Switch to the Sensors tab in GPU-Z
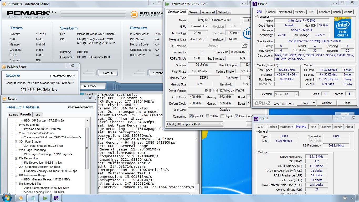The height and width of the screenshot is (202, 359). click(194, 12)
